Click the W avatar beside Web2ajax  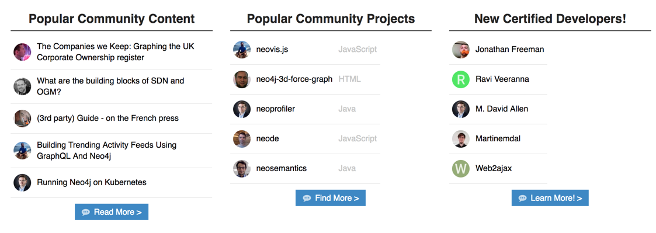(x=461, y=169)
